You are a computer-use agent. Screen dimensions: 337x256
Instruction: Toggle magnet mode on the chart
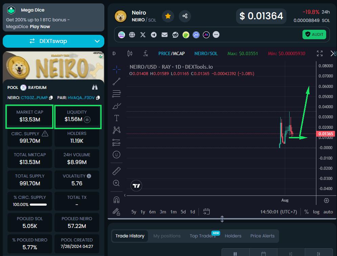click(117, 200)
